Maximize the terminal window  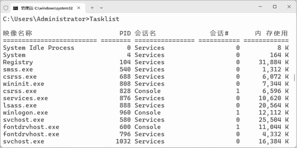pos(274,7)
